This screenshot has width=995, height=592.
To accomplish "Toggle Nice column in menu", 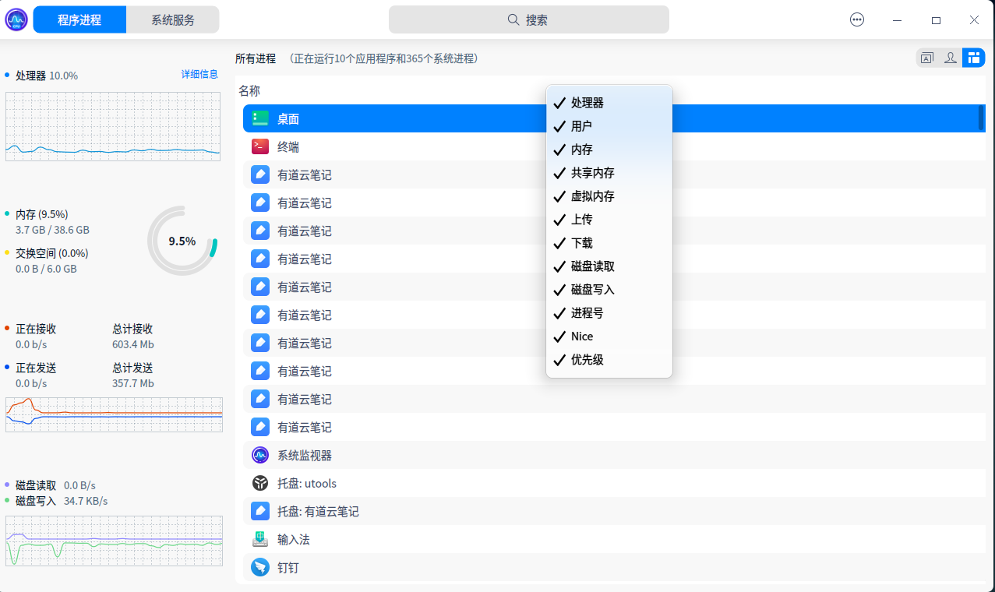I will click(x=609, y=337).
